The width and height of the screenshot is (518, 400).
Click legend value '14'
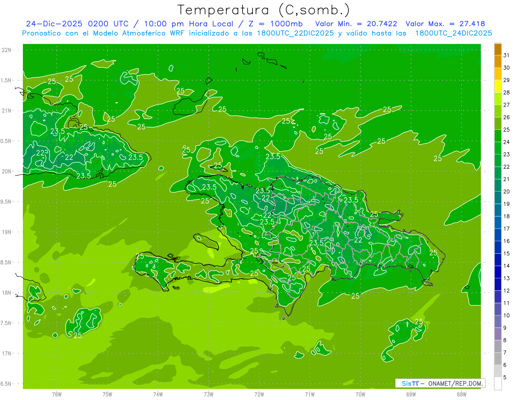[506, 266]
